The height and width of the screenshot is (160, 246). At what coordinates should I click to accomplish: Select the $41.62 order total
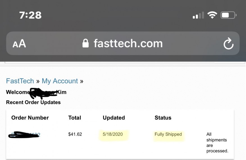coord(75,134)
